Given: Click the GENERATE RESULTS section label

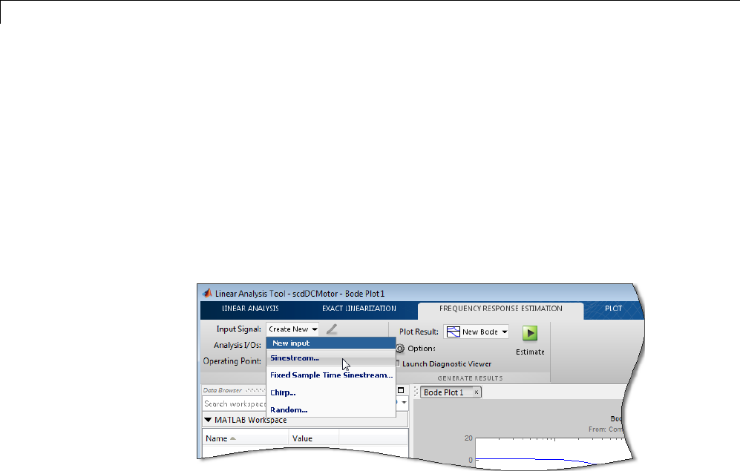Looking at the screenshot, I should tap(470, 378).
